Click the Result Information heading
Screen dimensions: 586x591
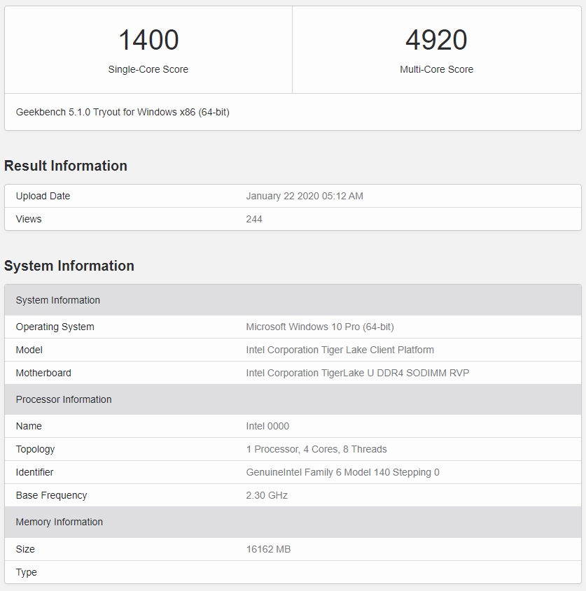[x=66, y=166]
